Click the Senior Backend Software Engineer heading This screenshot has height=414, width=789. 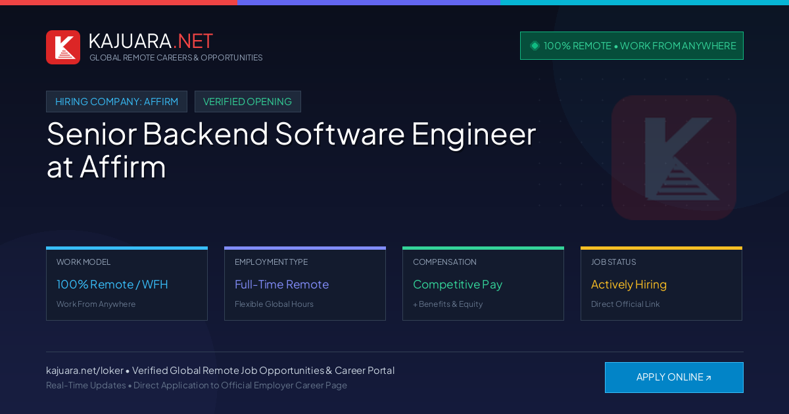[291, 150]
